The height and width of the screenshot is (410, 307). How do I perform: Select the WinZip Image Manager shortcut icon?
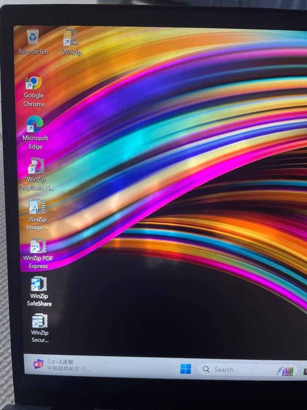(37, 207)
